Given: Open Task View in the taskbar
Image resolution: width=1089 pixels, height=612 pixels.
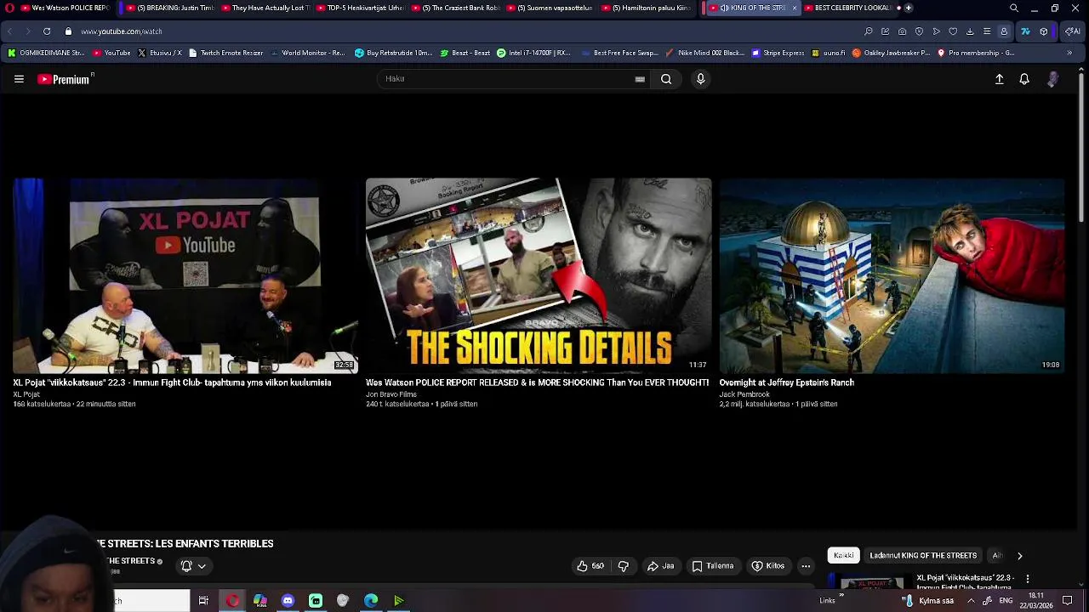Looking at the screenshot, I should pos(203,601).
